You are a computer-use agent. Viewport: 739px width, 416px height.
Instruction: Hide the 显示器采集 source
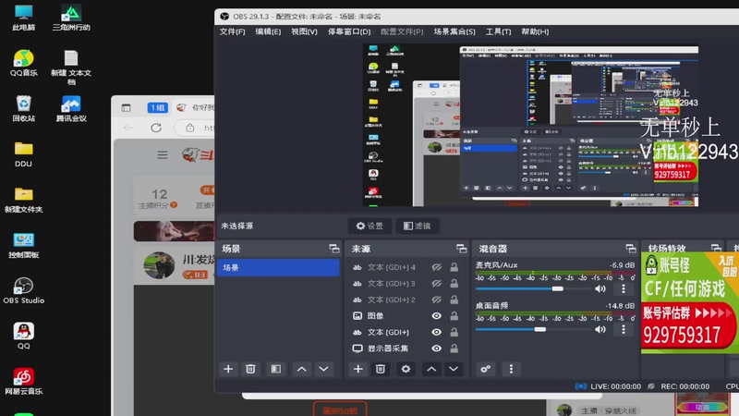[x=437, y=349]
